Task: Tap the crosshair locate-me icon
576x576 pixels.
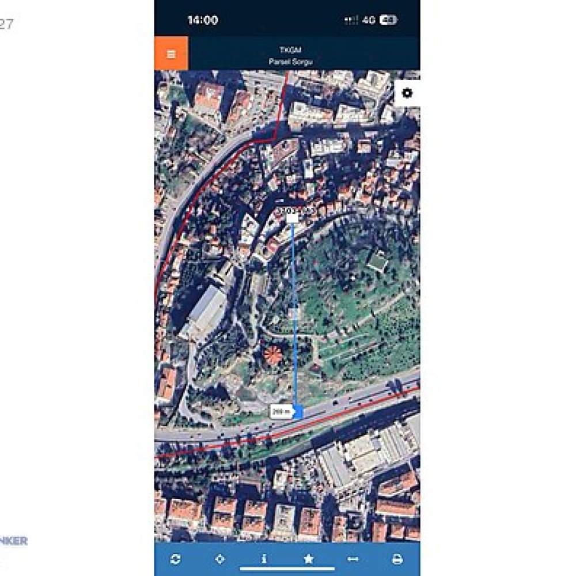Action: pyautogui.click(x=219, y=559)
